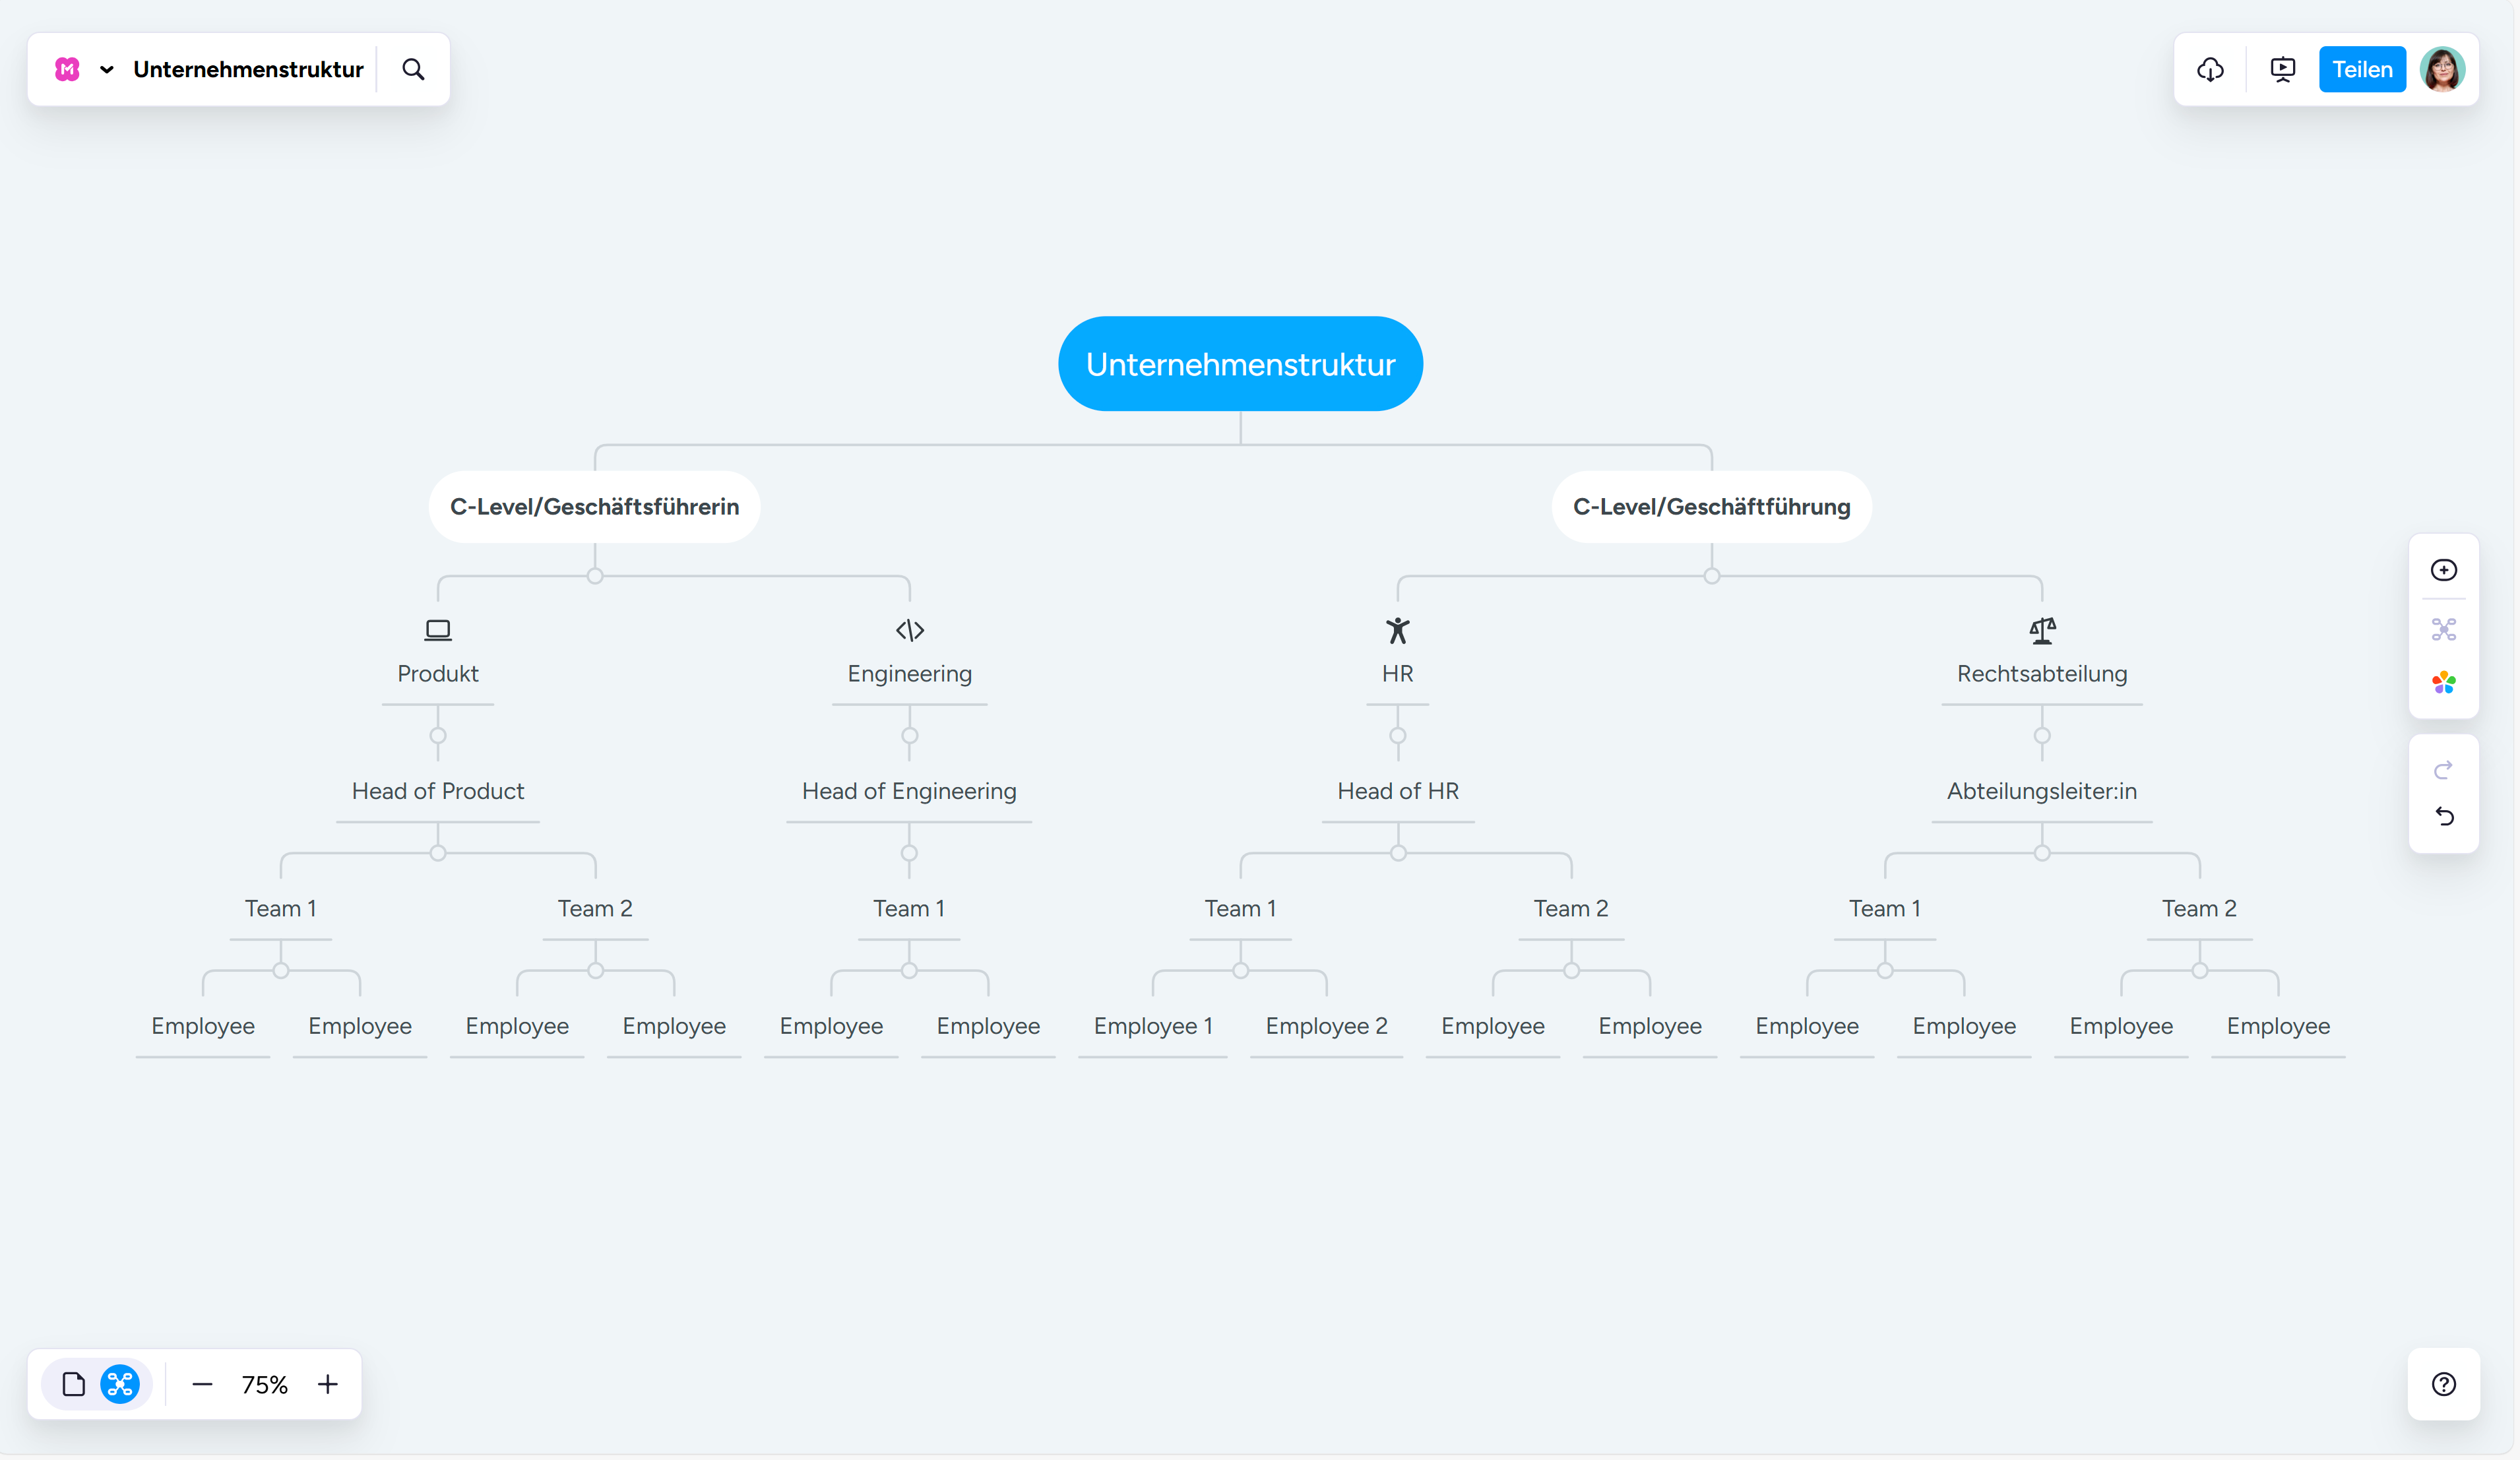The height and width of the screenshot is (1460, 2520).
Task: Open the help question mark icon
Action: (2444, 1384)
